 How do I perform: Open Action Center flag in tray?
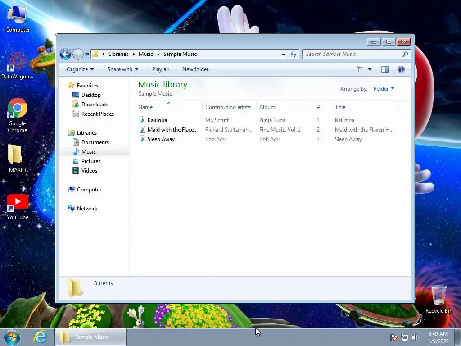[394, 337]
